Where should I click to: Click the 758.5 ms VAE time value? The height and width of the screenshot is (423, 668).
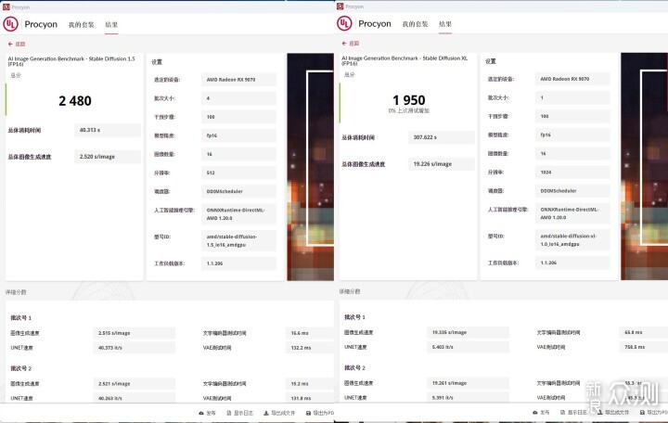pyautogui.click(x=643, y=347)
